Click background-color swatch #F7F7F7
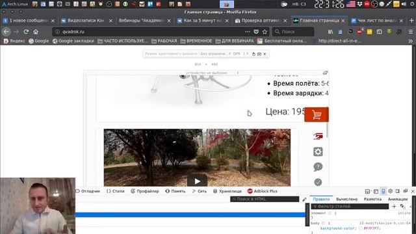Screen dimensions: 416x234 [361, 228]
